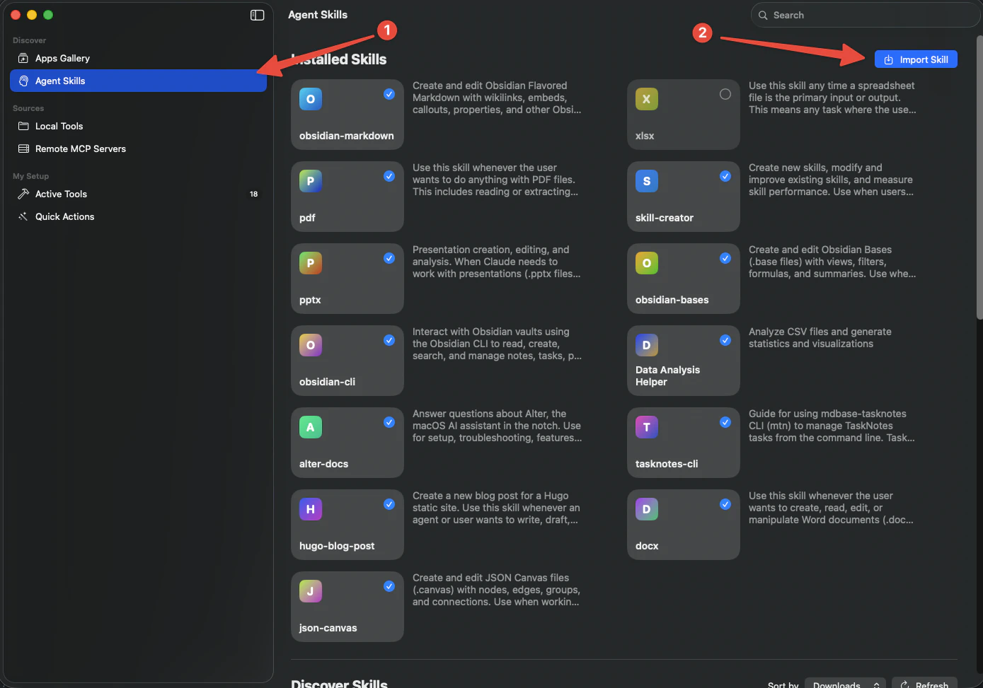Open Local Tools section

click(x=138, y=126)
